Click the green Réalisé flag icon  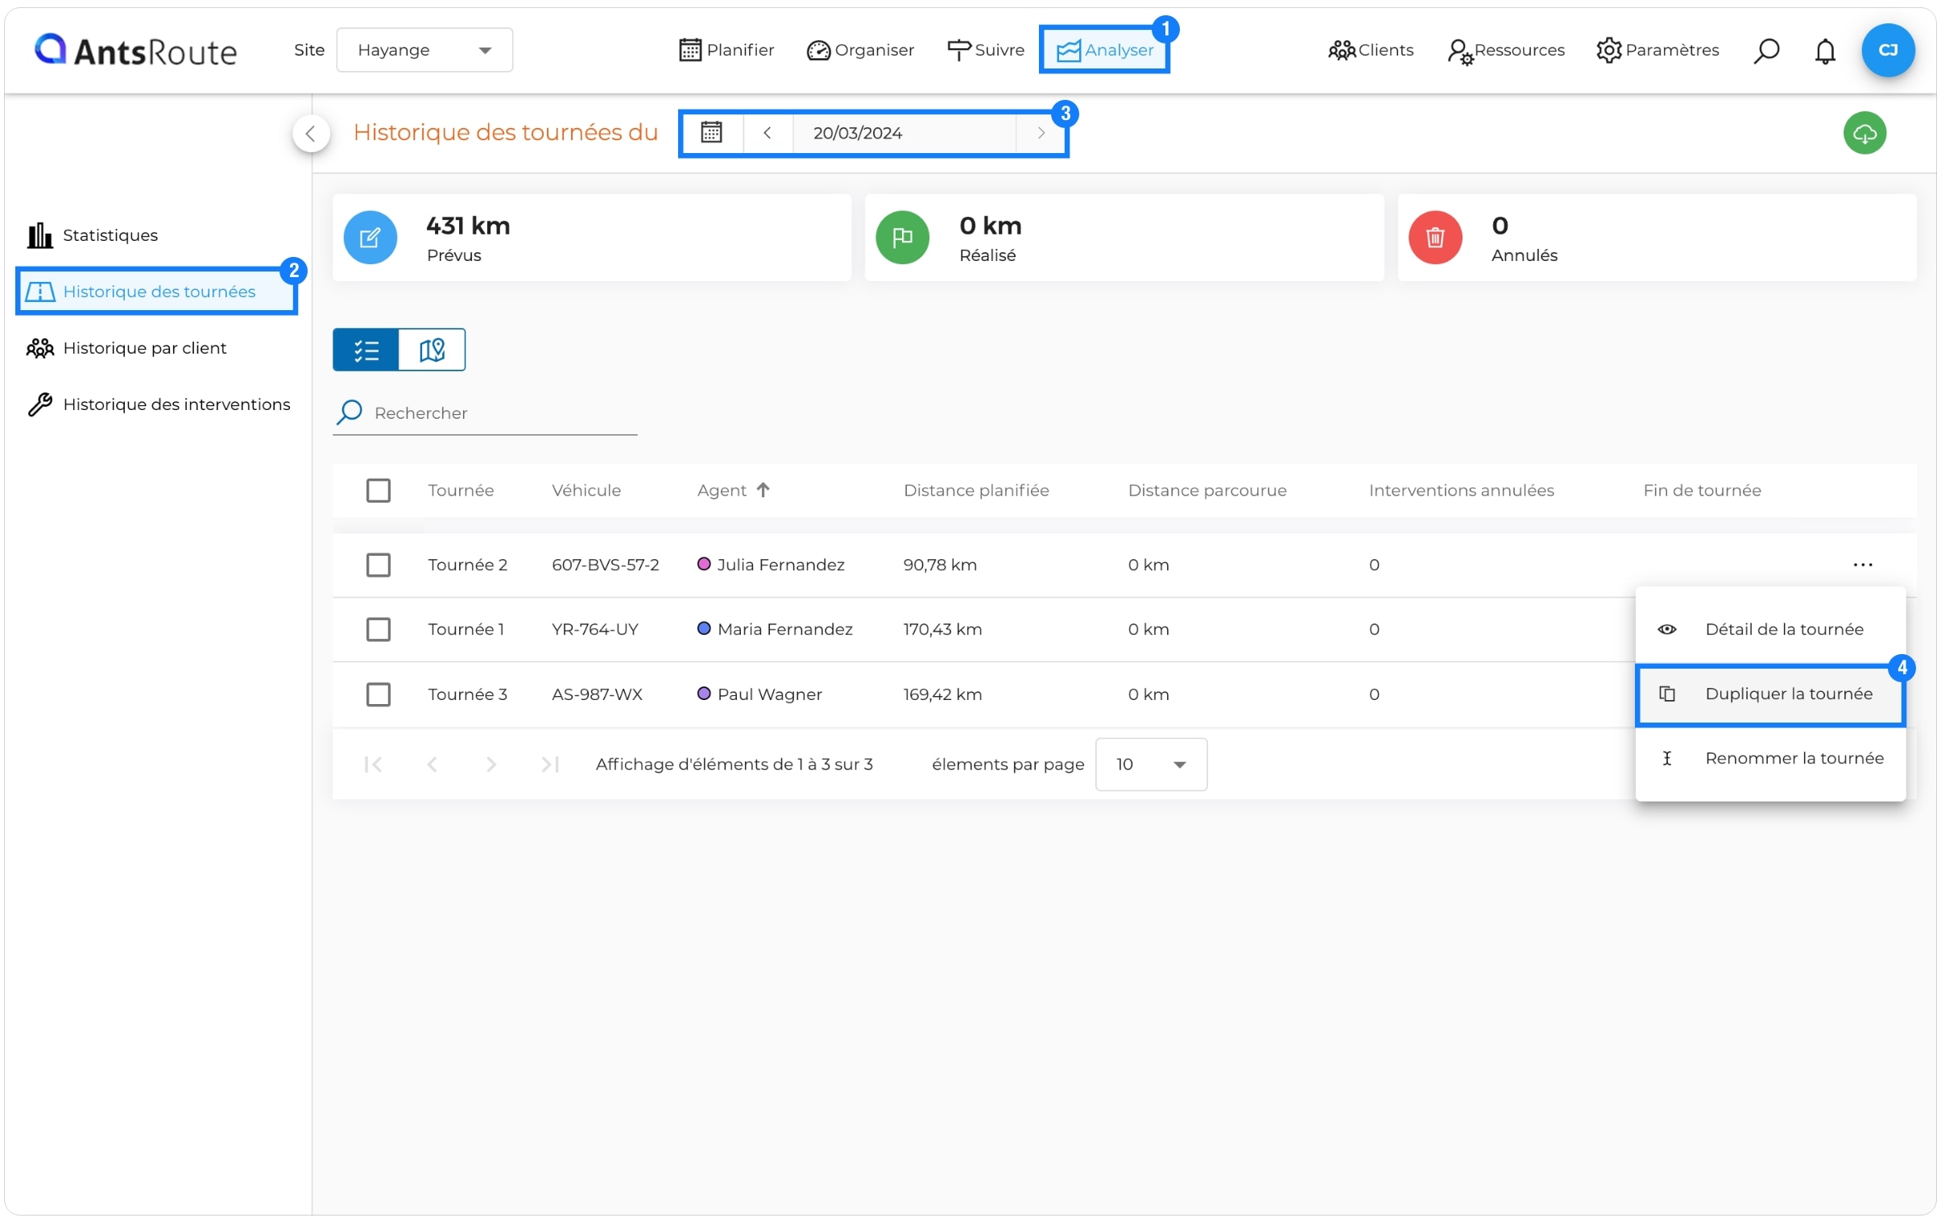click(902, 237)
